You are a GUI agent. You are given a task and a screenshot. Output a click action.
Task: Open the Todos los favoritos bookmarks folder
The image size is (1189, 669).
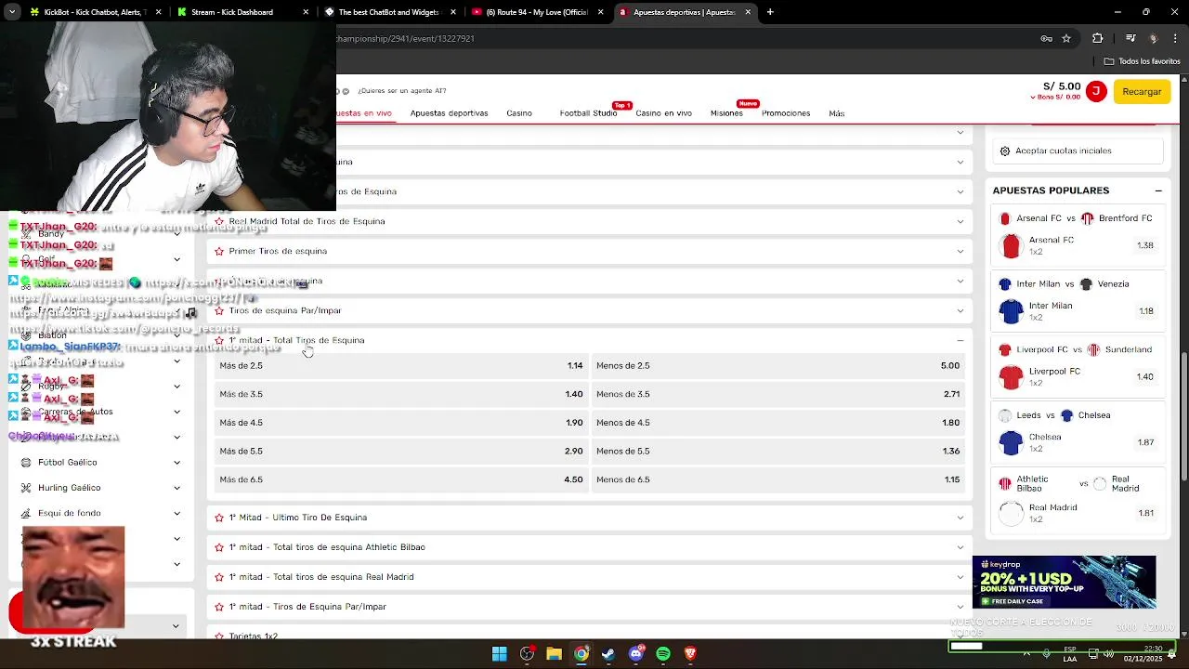click(x=1142, y=61)
